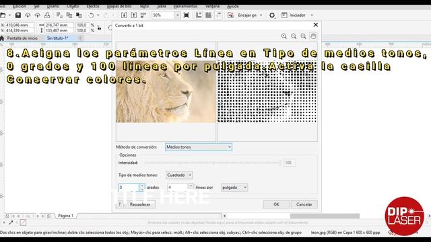Click the lock ratio padlock icon
The height and width of the screenshot is (242, 431).
pos(99,28)
